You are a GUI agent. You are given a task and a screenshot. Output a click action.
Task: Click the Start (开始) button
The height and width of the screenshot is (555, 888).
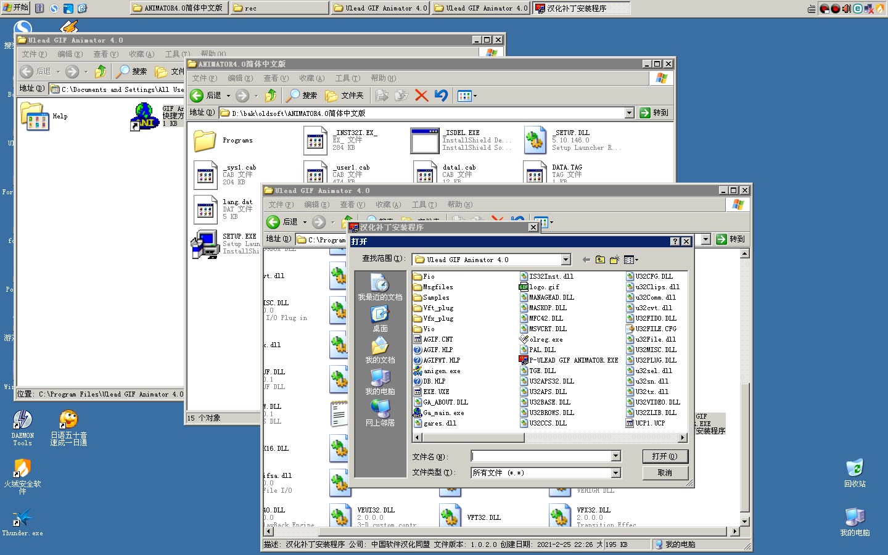tap(15, 8)
